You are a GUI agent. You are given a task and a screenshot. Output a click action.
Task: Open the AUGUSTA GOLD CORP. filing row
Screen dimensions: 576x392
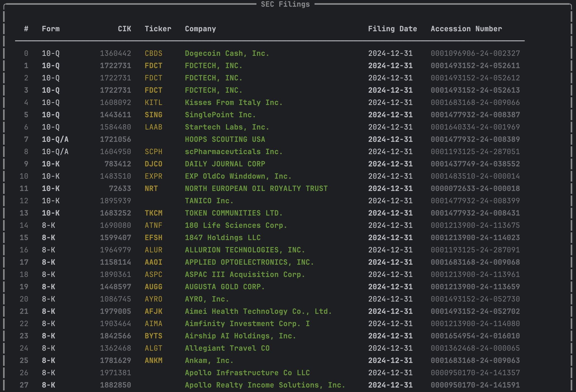pos(225,287)
